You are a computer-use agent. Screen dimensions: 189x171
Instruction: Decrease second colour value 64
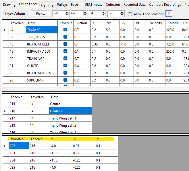[85, 15]
